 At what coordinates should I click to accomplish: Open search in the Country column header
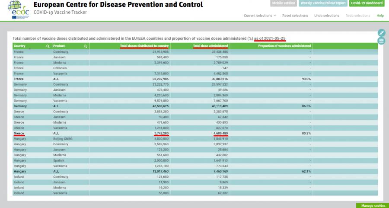click(48, 46)
